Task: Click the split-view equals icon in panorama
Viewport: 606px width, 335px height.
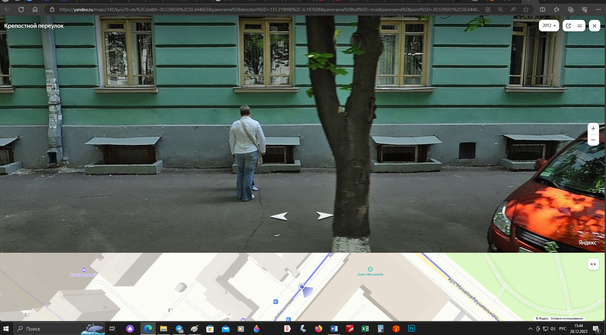Action: point(579,26)
